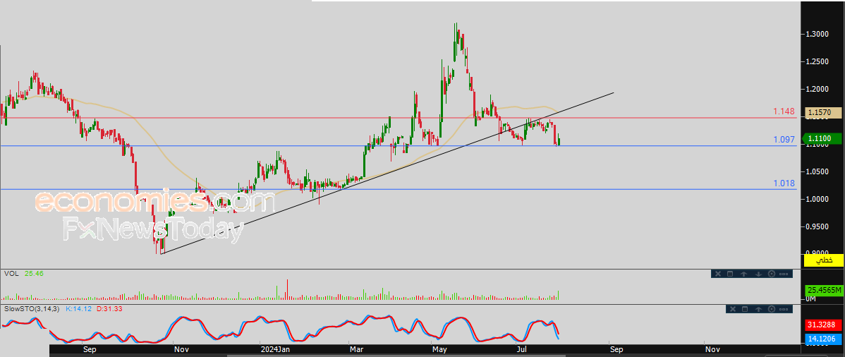The height and width of the screenshot is (357, 845).
Task: Click the 25.46 volume readout
Action: (x=33, y=274)
